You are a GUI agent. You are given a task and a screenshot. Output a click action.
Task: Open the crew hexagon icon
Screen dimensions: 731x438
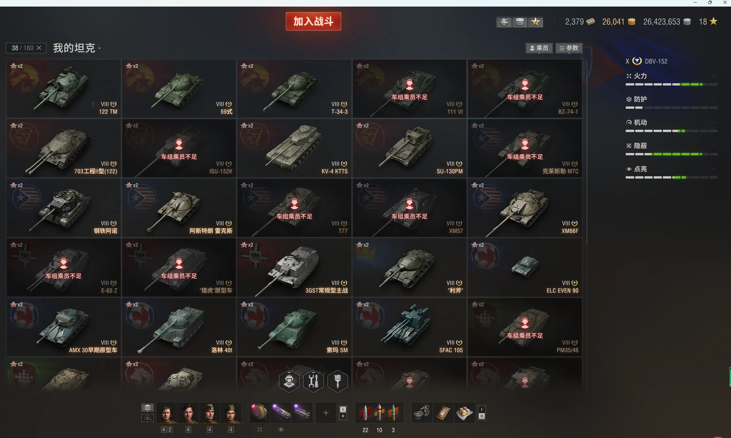[289, 381]
